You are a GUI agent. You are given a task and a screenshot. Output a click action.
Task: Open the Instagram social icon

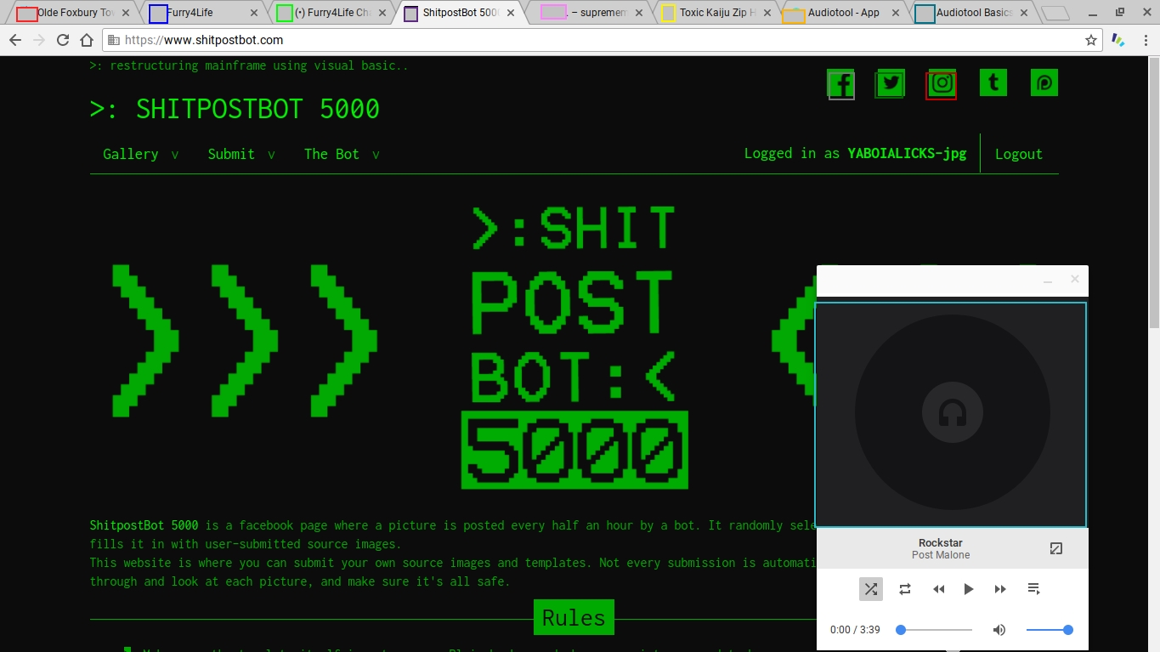942,83
